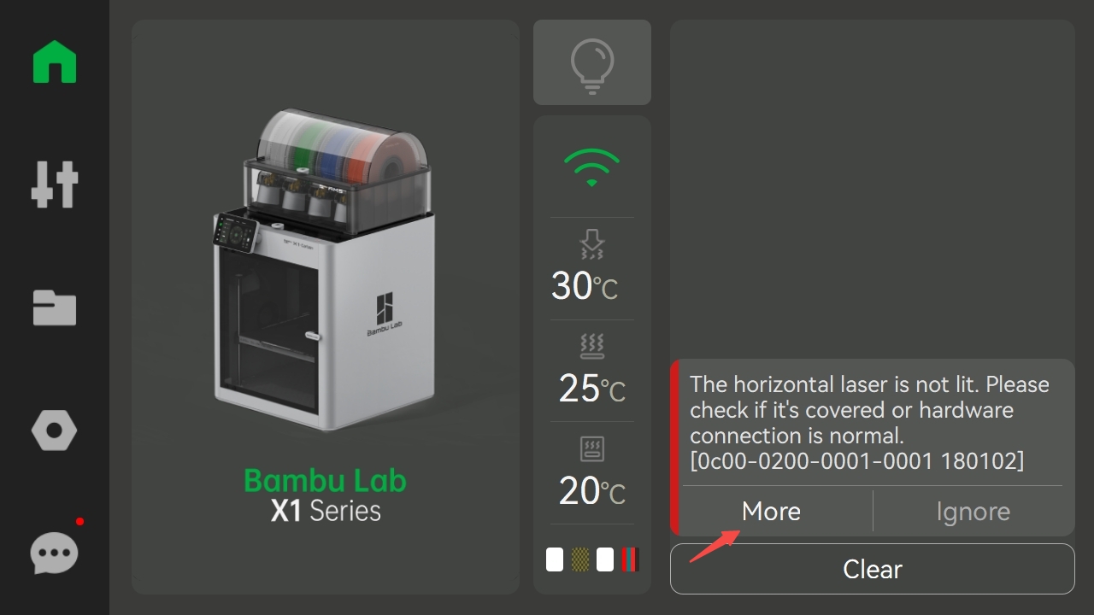The width and height of the screenshot is (1094, 615).
Task: Tap Ignore on the laser error message
Action: coord(973,511)
